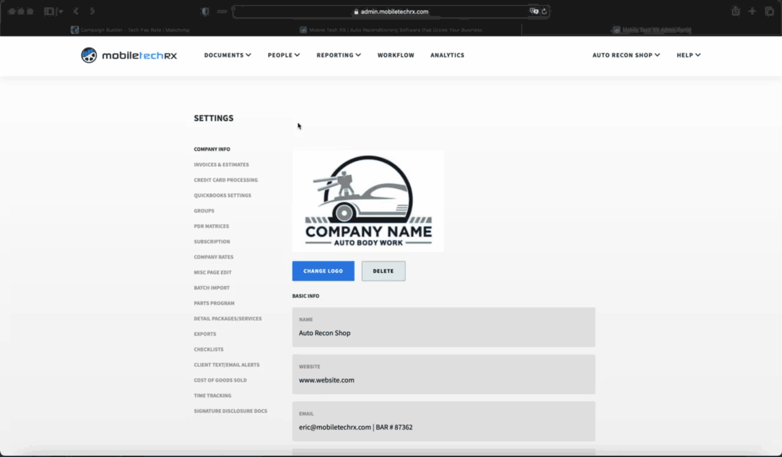Open Credit Card Processing settings

(x=225, y=180)
